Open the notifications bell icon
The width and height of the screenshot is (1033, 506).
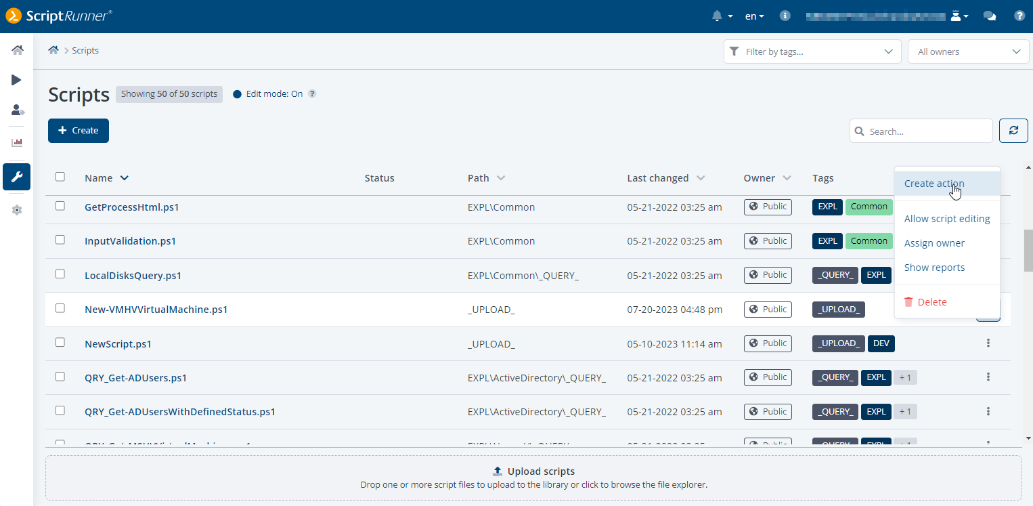point(718,16)
